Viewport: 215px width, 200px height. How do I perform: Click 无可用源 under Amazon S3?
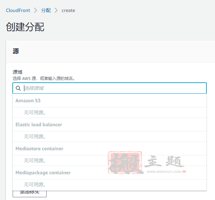tap(35, 113)
